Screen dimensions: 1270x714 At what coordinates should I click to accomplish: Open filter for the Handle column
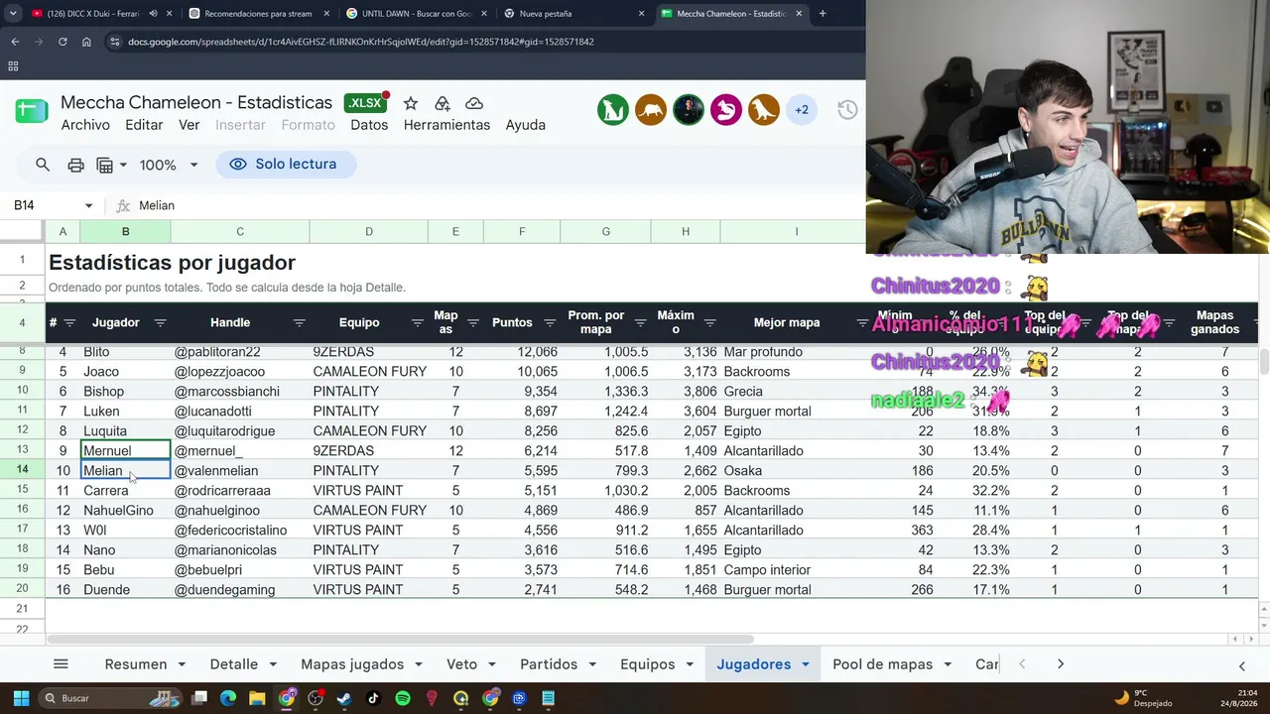tap(299, 322)
